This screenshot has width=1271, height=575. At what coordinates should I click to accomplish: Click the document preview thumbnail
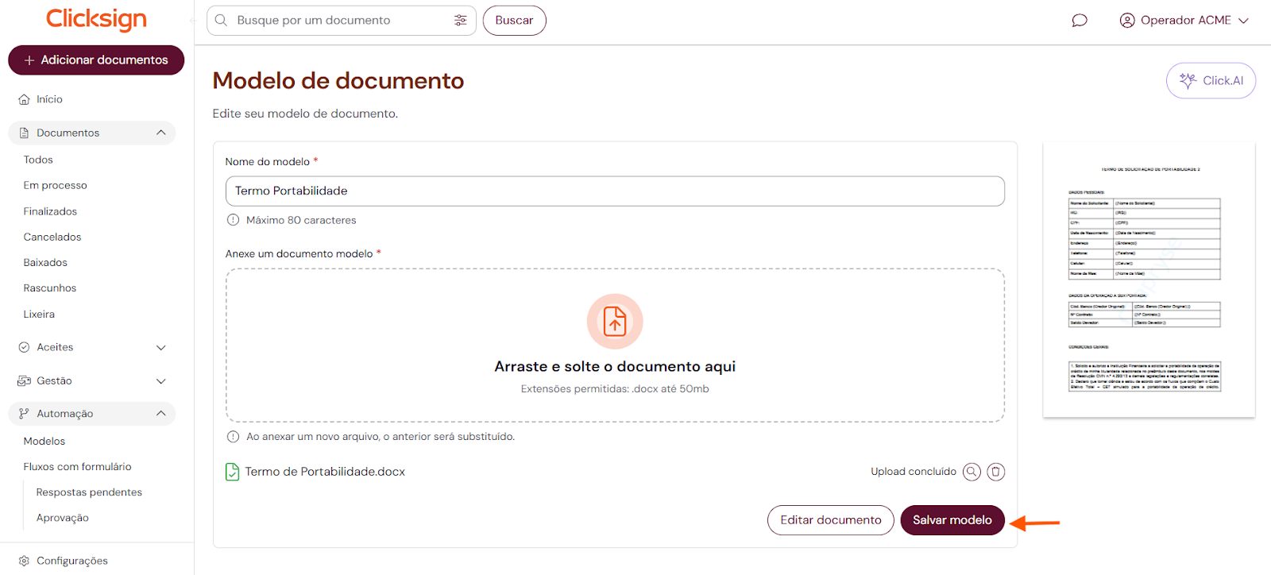click(1148, 280)
